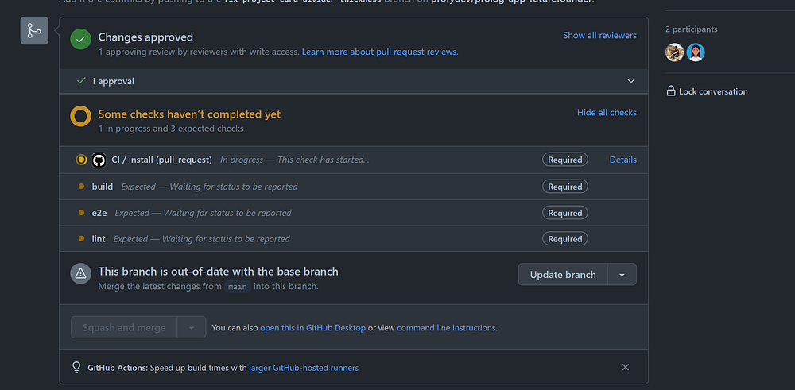Screen dimensions: 795x390
Task: Open Learn more about pull request reviews
Action: coord(380,52)
